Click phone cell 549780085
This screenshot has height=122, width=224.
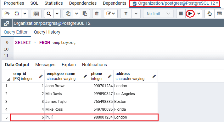pos(101,109)
